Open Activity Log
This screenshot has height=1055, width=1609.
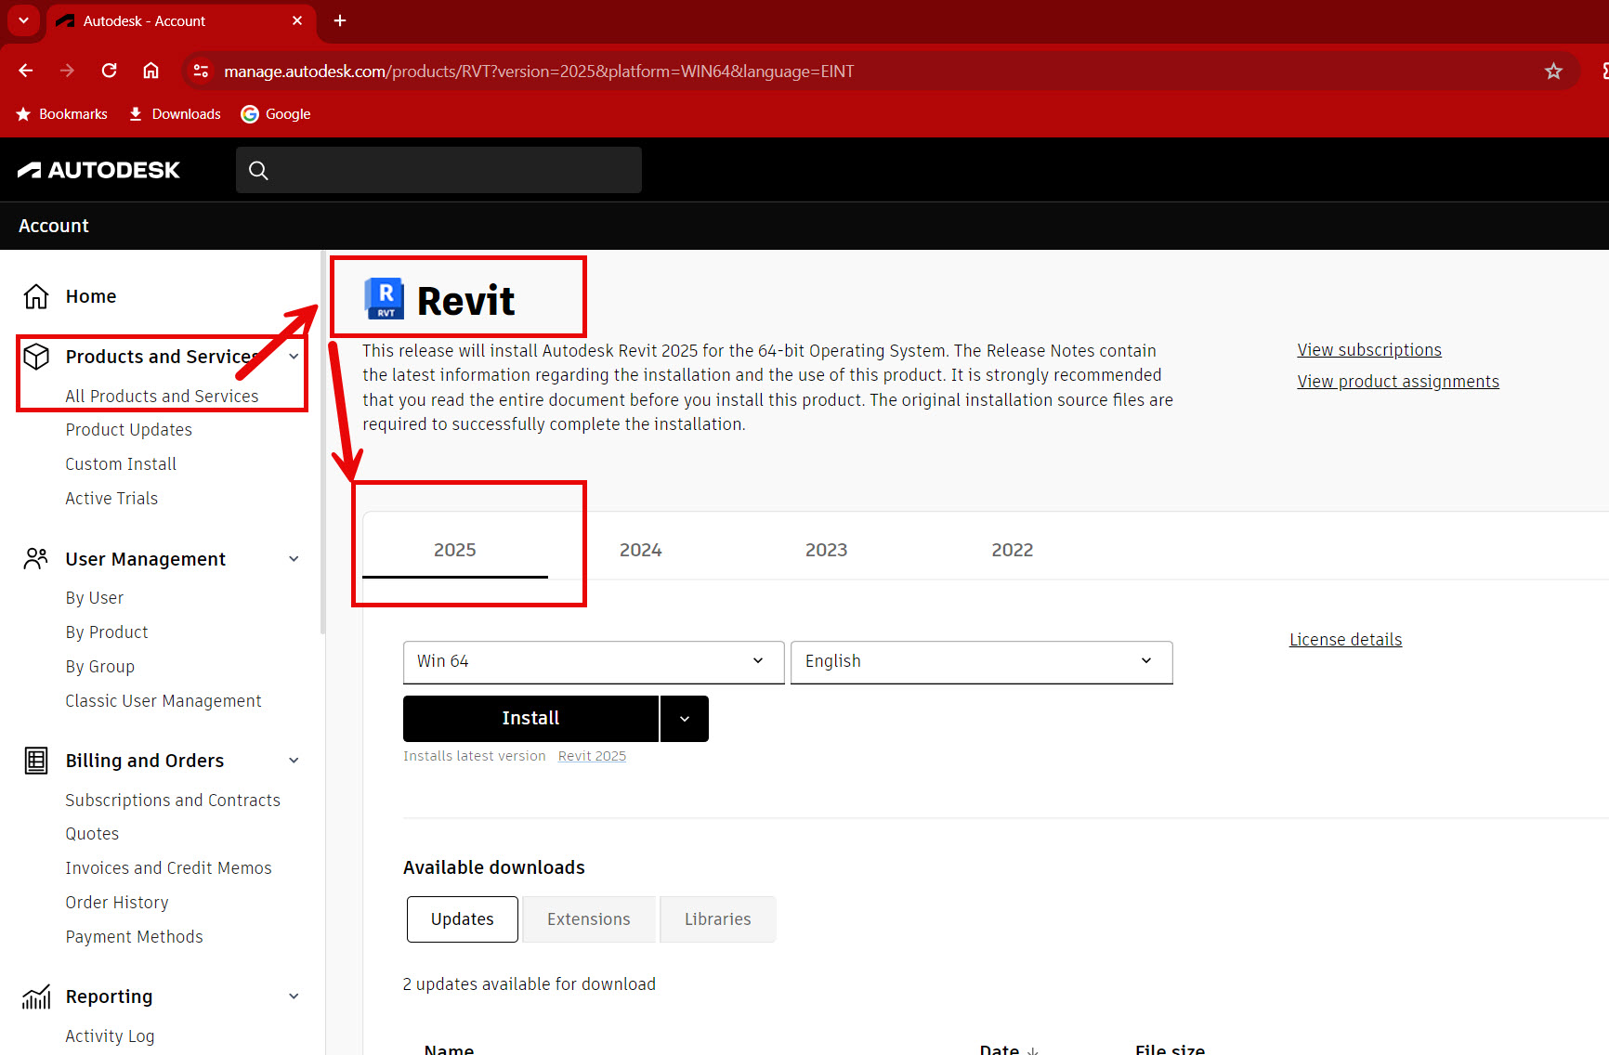[x=110, y=1036]
